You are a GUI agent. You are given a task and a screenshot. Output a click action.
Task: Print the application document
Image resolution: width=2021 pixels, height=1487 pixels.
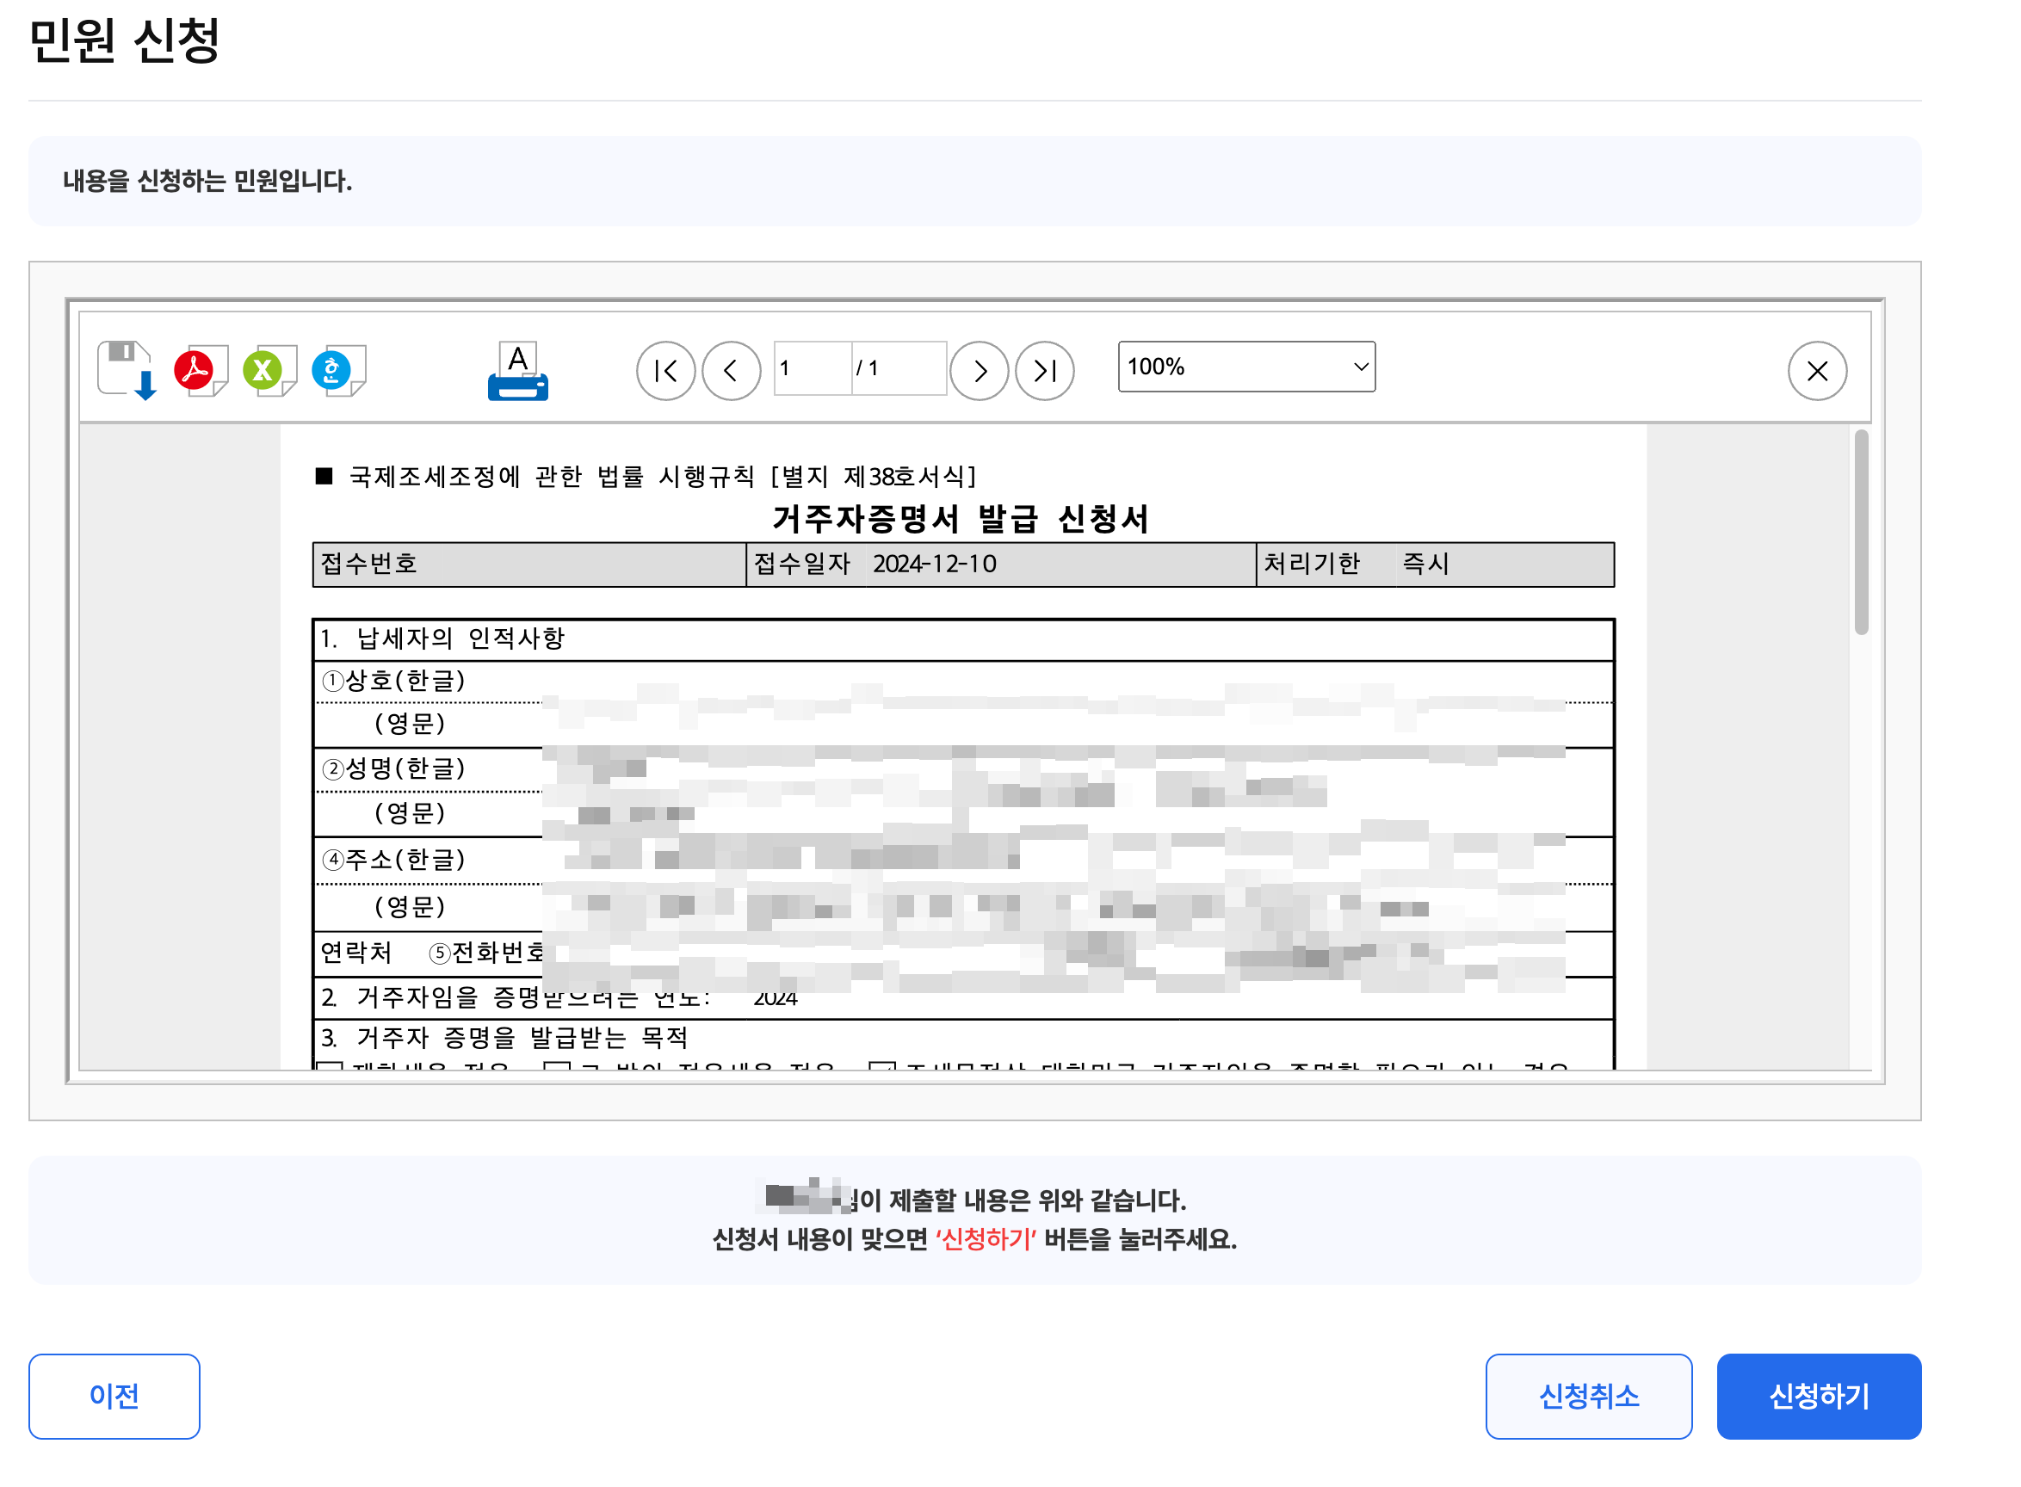pos(517,370)
